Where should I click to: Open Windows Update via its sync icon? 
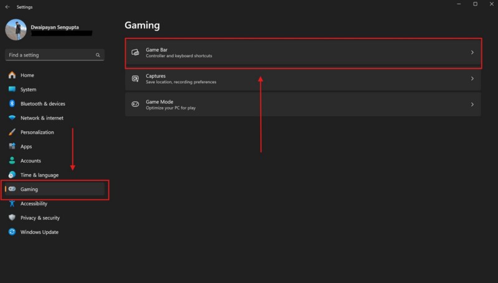point(12,232)
